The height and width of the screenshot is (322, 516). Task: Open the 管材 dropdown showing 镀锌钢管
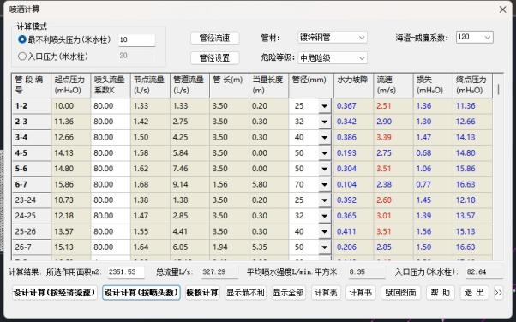[x=332, y=38]
